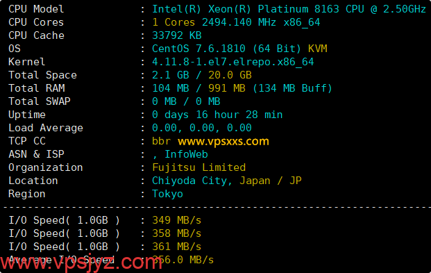Click 'Chiyoda City,' location text
Screen dimensions: 431x273
tap(192, 181)
